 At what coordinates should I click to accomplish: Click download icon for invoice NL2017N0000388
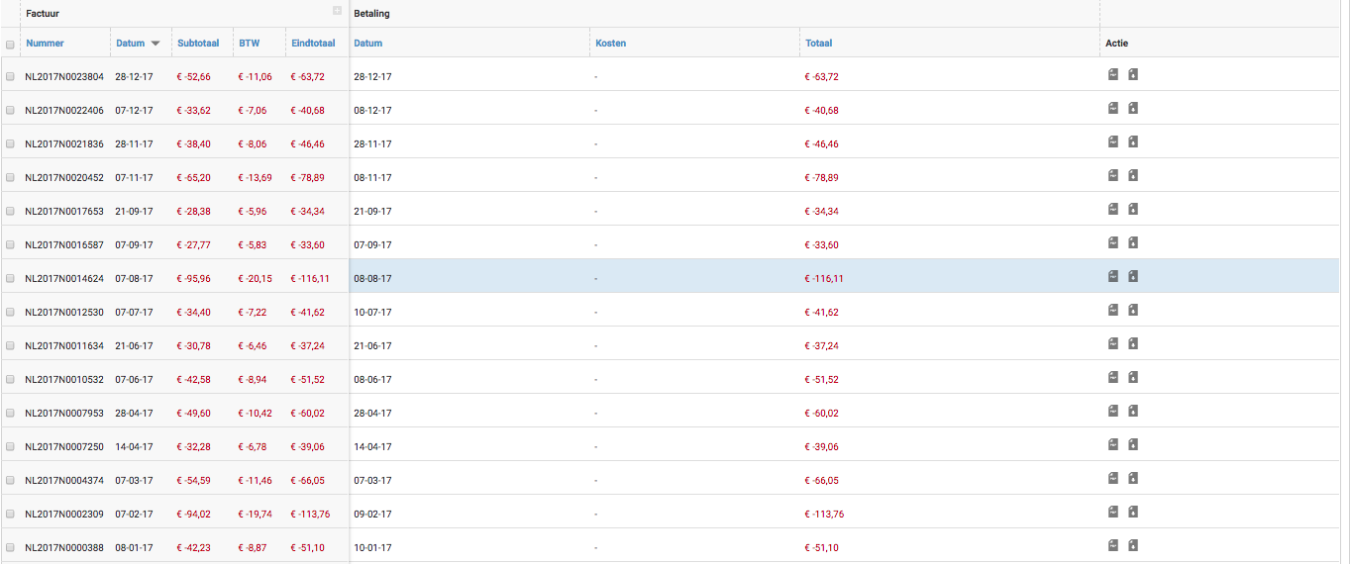click(1133, 545)
